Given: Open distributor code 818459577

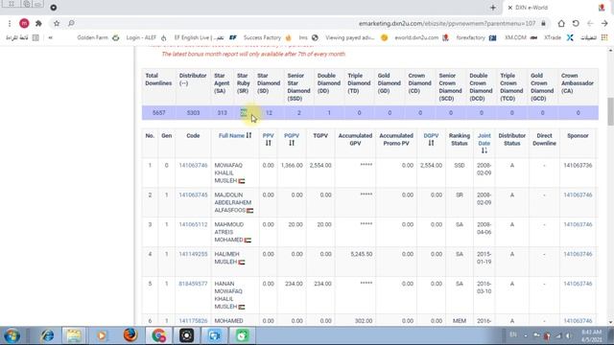Looking at the screenshot, I should (193, 284).
